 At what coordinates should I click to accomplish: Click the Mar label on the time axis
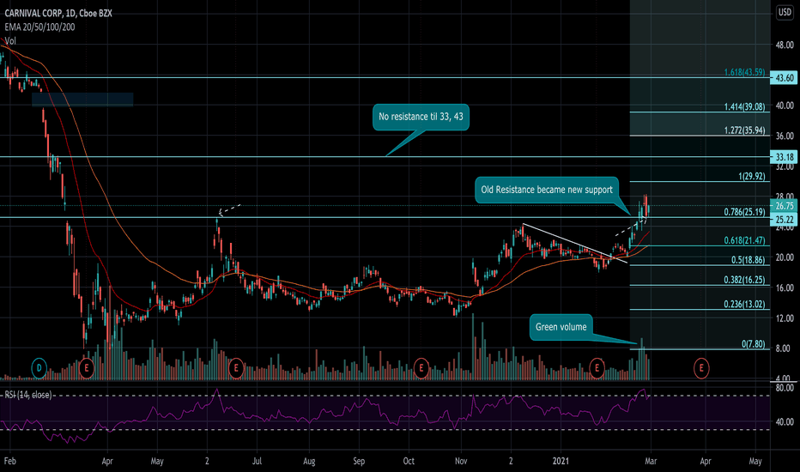tap(651, 461)
